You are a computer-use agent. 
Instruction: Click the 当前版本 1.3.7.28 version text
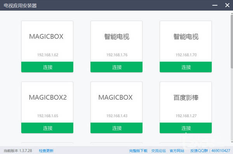(x=18, y=151)
